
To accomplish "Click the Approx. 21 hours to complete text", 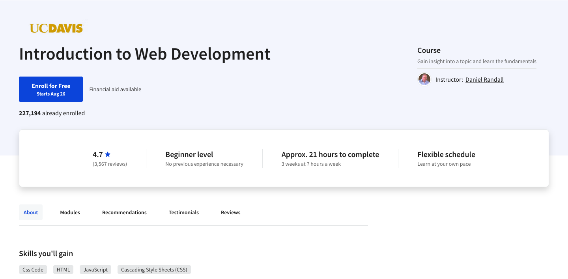I will (x=330, y=154).
